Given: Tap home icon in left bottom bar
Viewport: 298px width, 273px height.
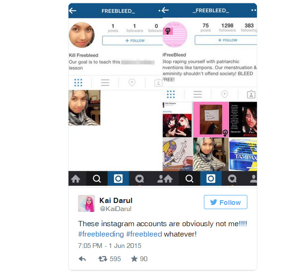Looking at the screenshot, I should point(76,179).
